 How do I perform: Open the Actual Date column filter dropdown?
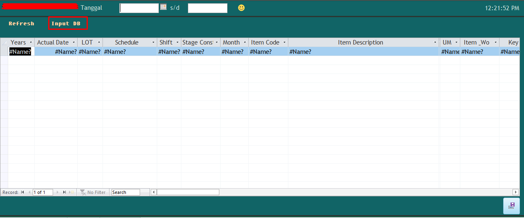coord(74,42)
